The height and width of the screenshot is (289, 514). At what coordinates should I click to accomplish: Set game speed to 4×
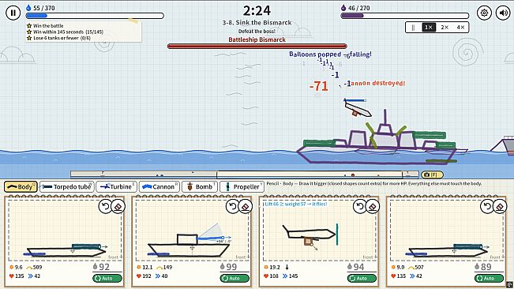coord(460,27)
